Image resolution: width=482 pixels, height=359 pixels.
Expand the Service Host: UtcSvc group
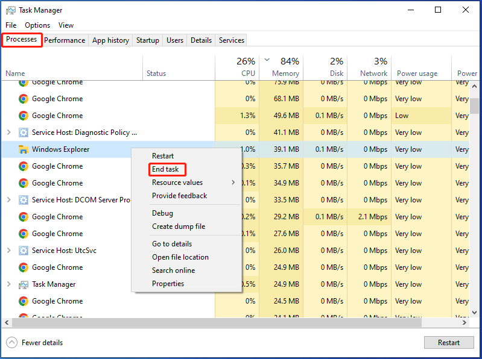9,251
